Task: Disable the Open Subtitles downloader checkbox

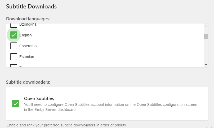Action: [15, 103]
